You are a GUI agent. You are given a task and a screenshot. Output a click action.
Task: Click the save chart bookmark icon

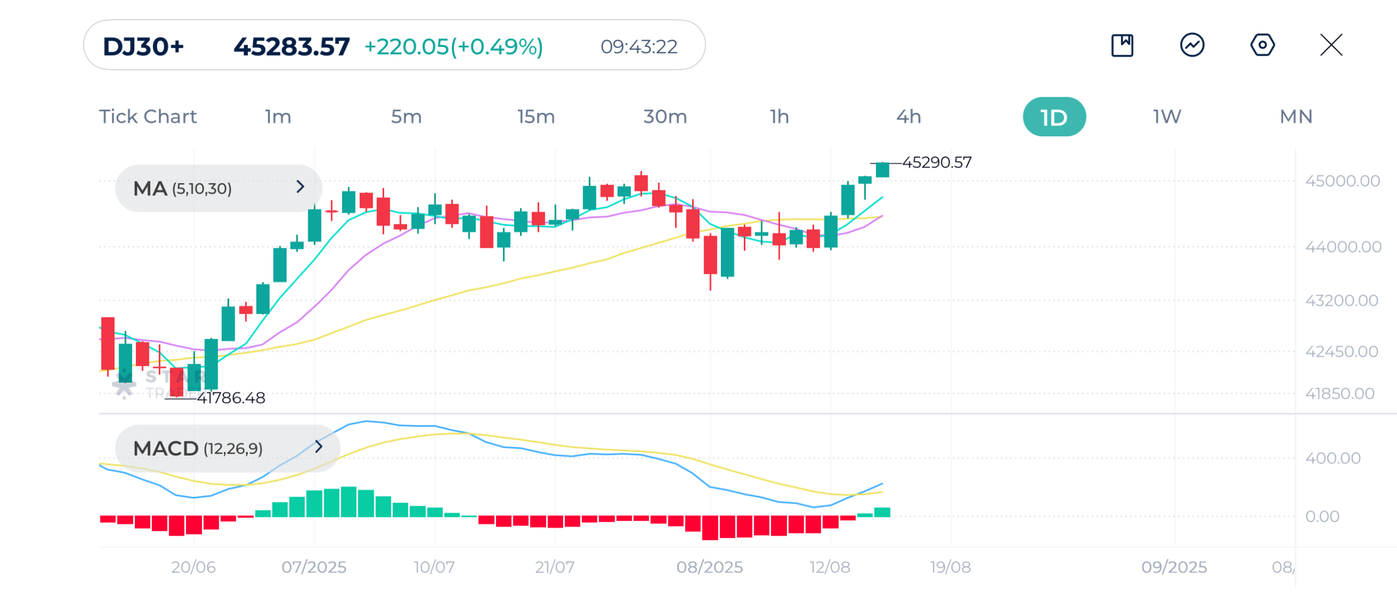[x=1122, y=45]
